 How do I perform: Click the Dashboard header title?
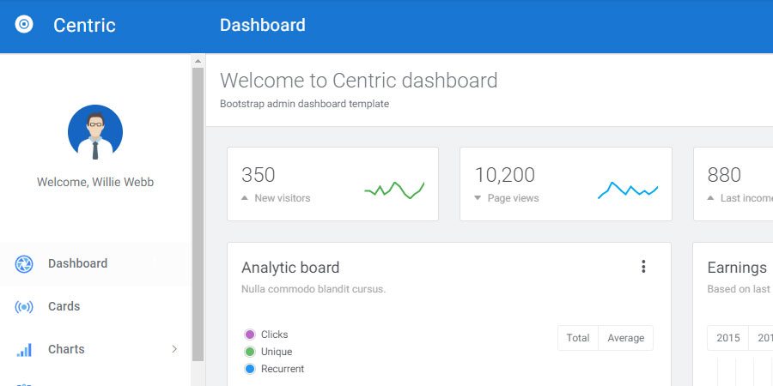tap(262, 25)
